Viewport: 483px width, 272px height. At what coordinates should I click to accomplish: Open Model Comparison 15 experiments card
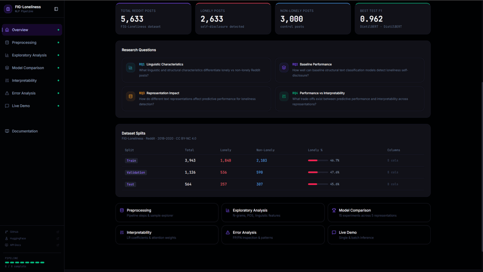pyautogui.click(x=379, y=213)
